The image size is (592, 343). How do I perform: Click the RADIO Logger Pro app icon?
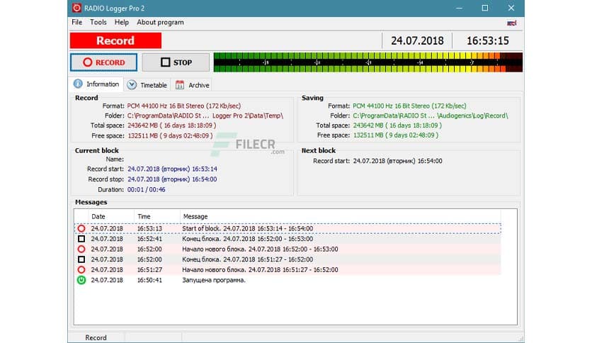point(76,8)
